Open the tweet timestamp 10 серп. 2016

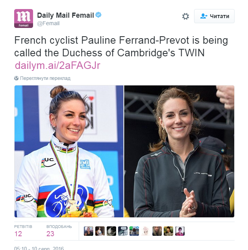[39, 248]
